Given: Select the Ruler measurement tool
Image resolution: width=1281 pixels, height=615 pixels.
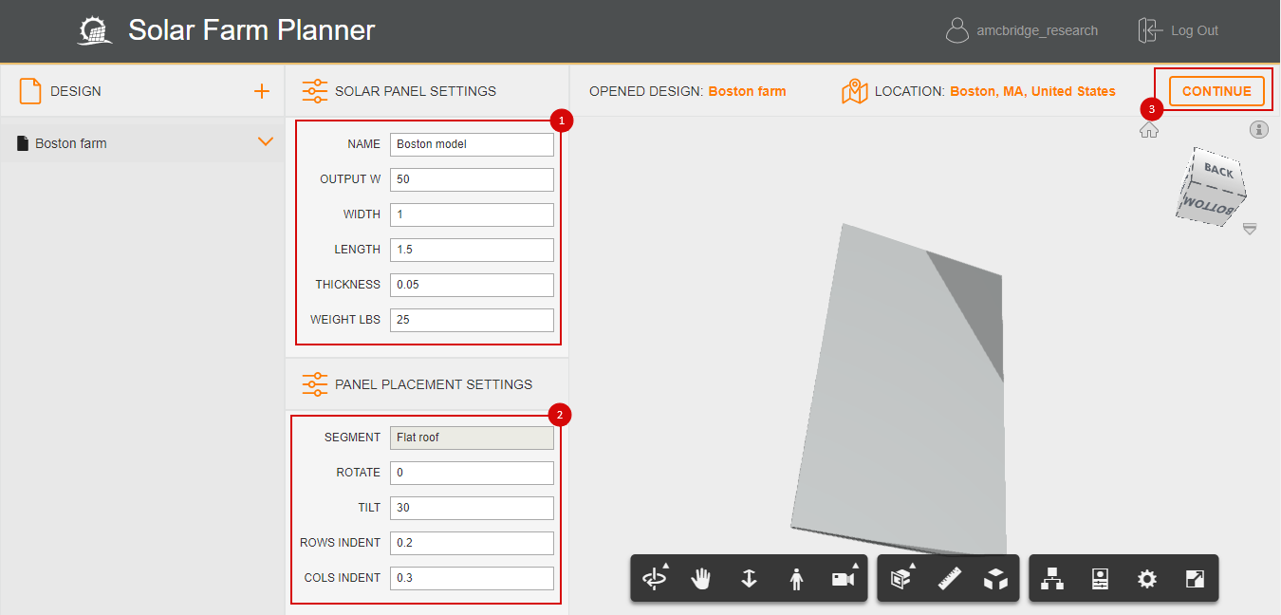Looking at the screenshot, I should pos(948,578).
